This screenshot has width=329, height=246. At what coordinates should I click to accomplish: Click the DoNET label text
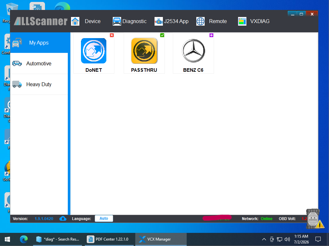tap(93, 70)
